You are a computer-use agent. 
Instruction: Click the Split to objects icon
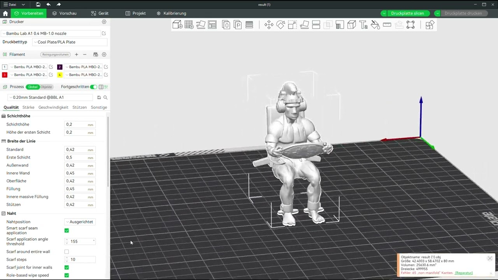(226, 25)
